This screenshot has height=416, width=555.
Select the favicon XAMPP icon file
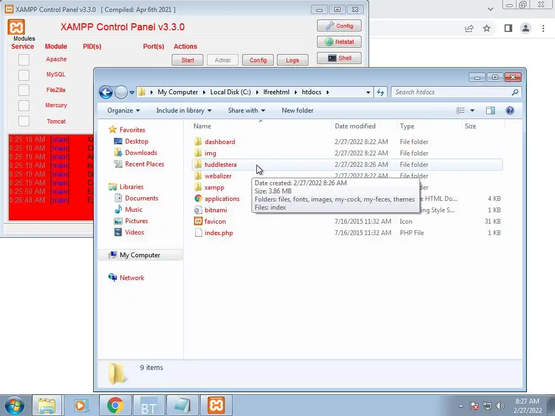(x=198, y=221)
